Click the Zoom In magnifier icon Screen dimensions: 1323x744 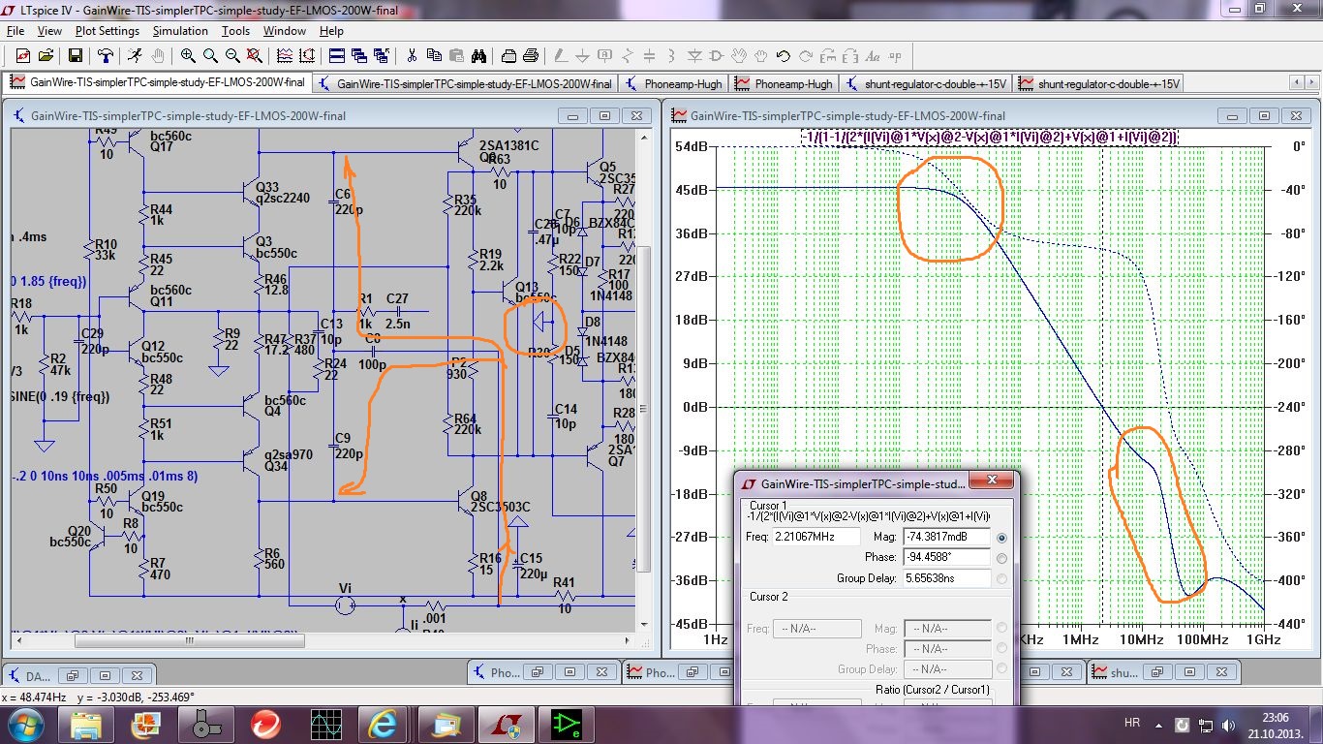click(187, 56)
